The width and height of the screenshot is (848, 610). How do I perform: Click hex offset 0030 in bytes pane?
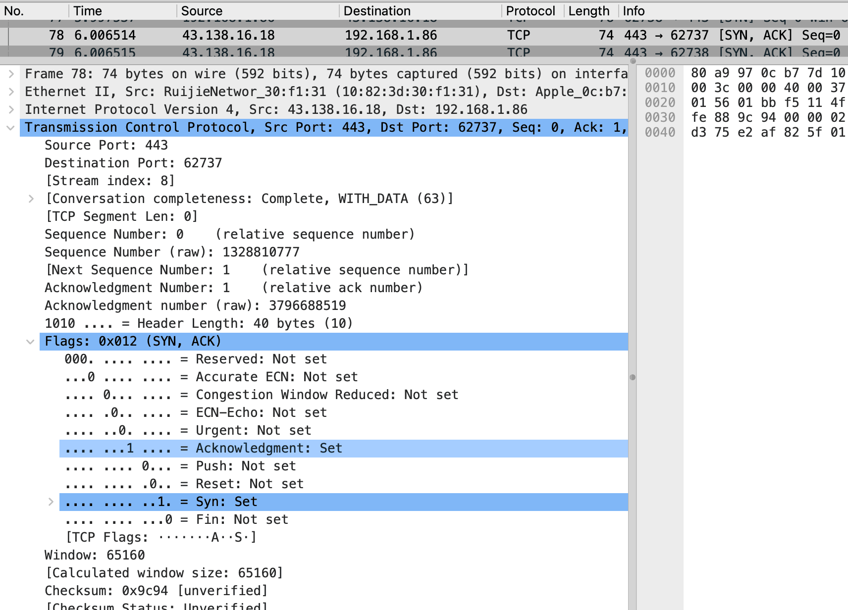click(660, 117)
